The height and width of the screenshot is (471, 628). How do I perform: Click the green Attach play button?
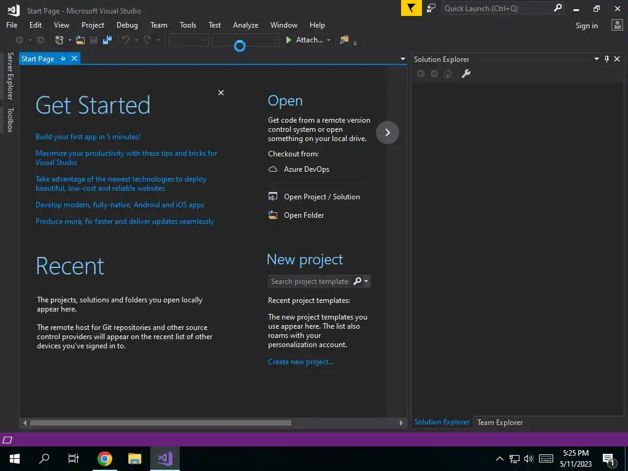point(288,40)
